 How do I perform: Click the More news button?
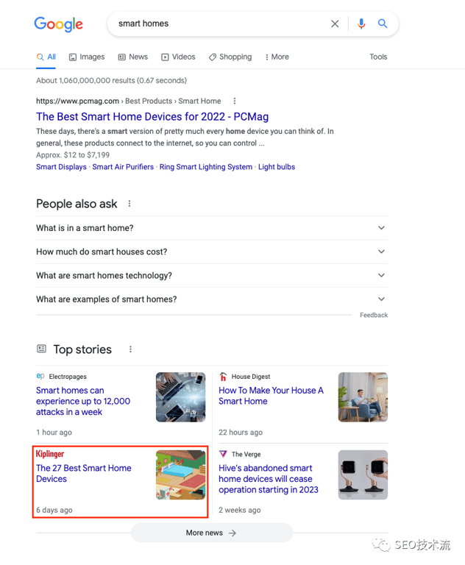(x=211, y=533)
